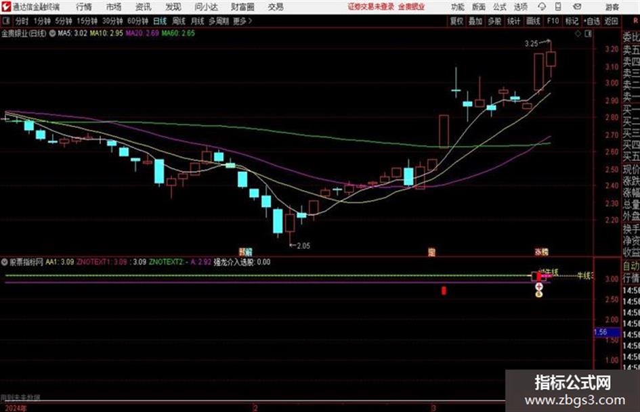Expand the 股票指标网 sub-indicator dropdown arrow

(x=5, y=262)
